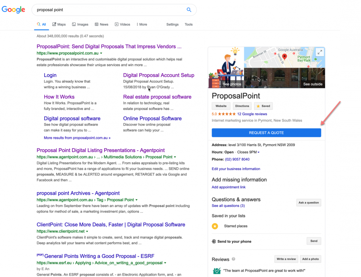The width and height of the screenshot is (361, 277).
Task: Click the ProposalPoint business title
Action: point(236,96)
